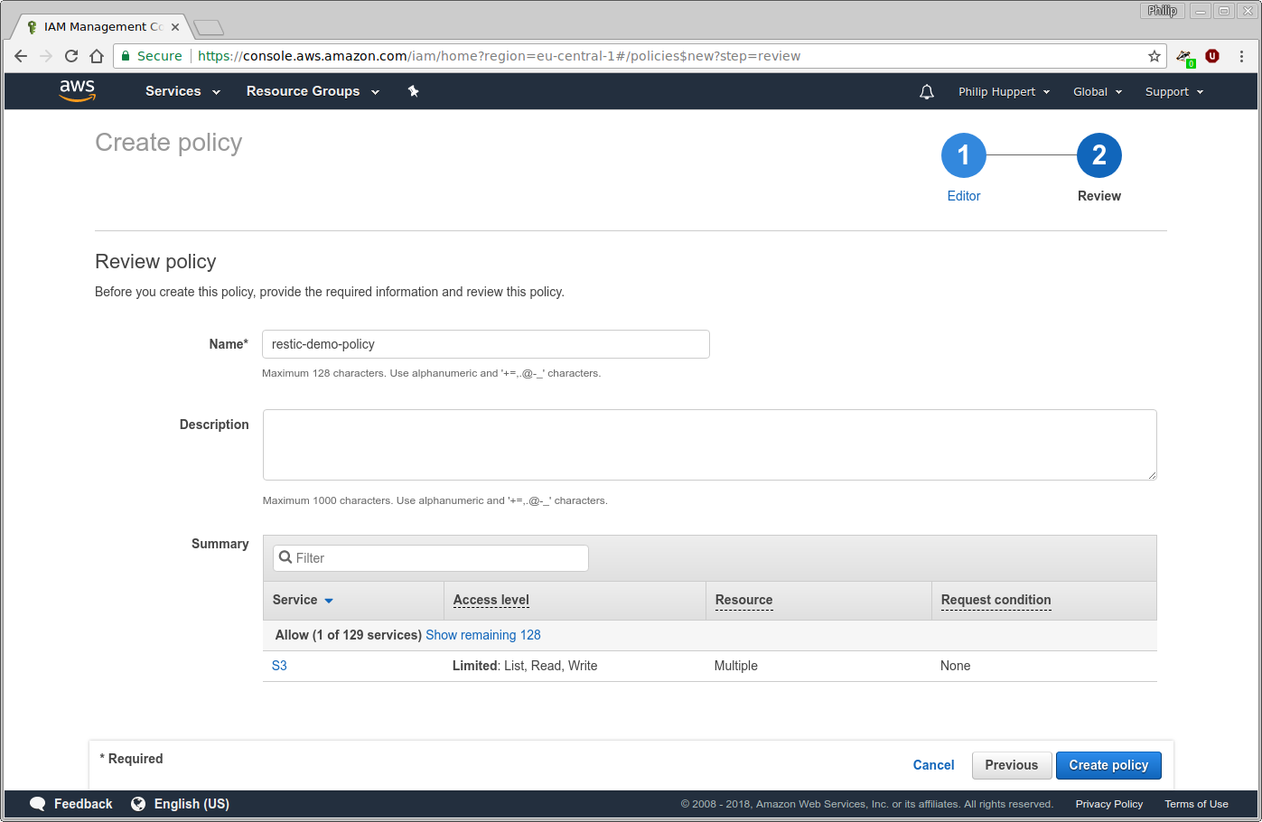This screenshot has width=1262, height=822.
Task: Click the pin shortcuts icon in navbar
Action: (413, 91)
